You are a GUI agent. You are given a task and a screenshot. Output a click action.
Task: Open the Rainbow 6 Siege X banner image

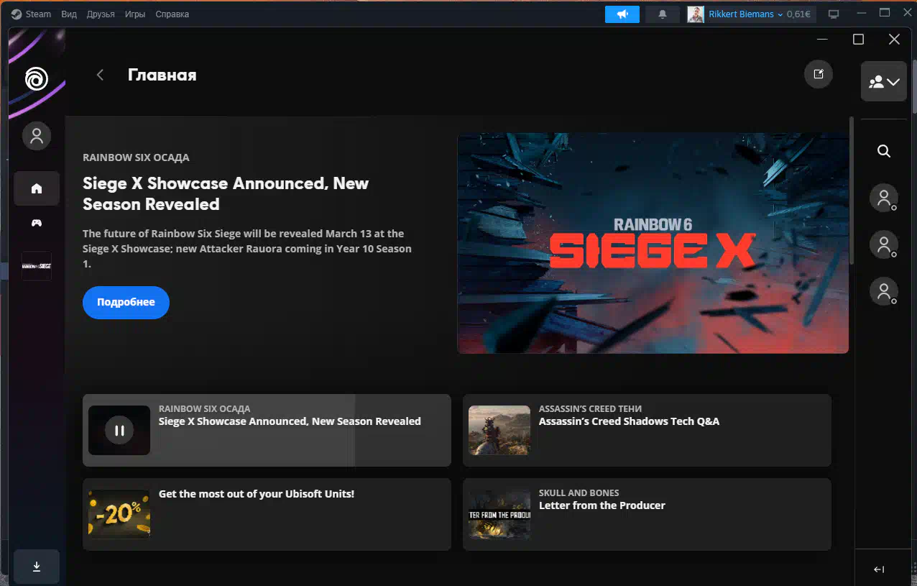(x=653, y=243)
